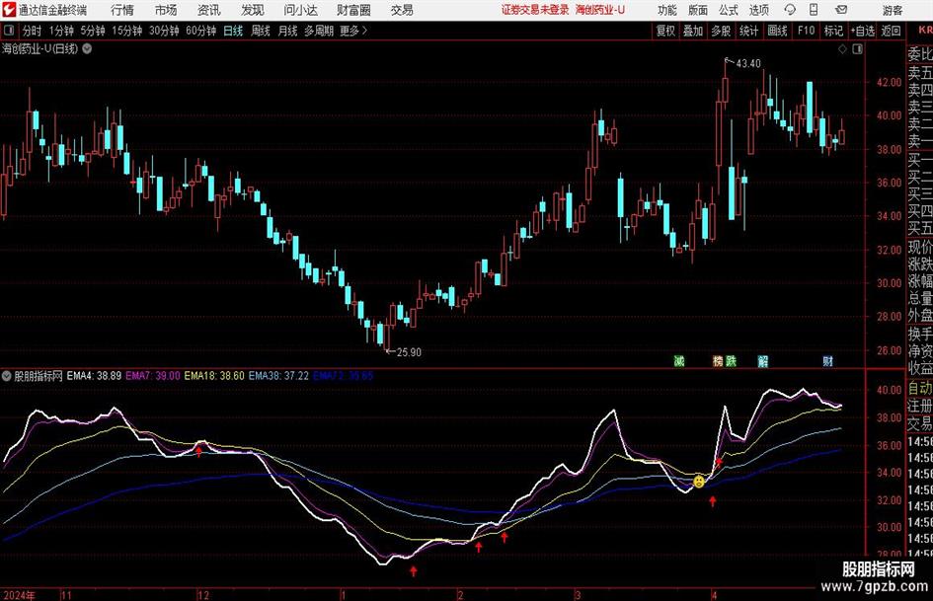This screenshot has width=933, height=601.
Task: Open the 公式 menu
Action: [x=729, y=10]
